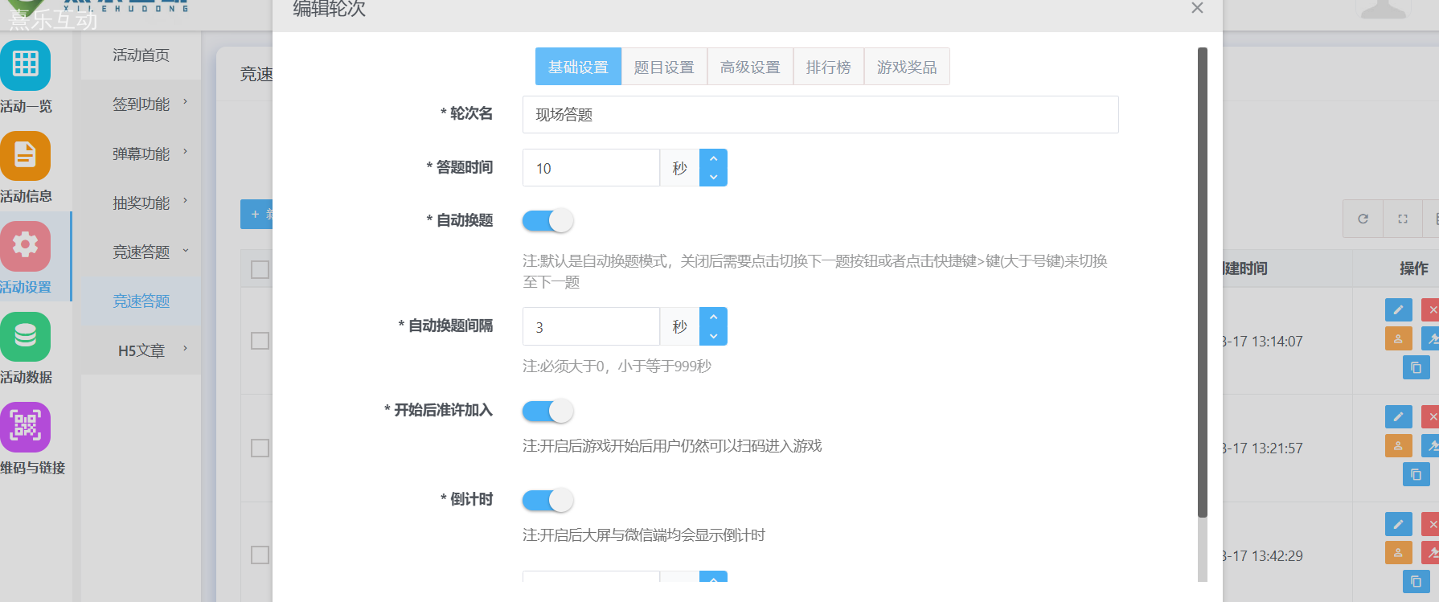The height and width of the screenshot is (602, 1439).
Task: Increase 自动换题间隔 with the up arrow
Action: (x=713, y=317)
